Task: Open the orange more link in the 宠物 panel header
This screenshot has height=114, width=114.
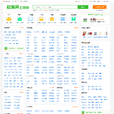Action: [x=21, y=92]
